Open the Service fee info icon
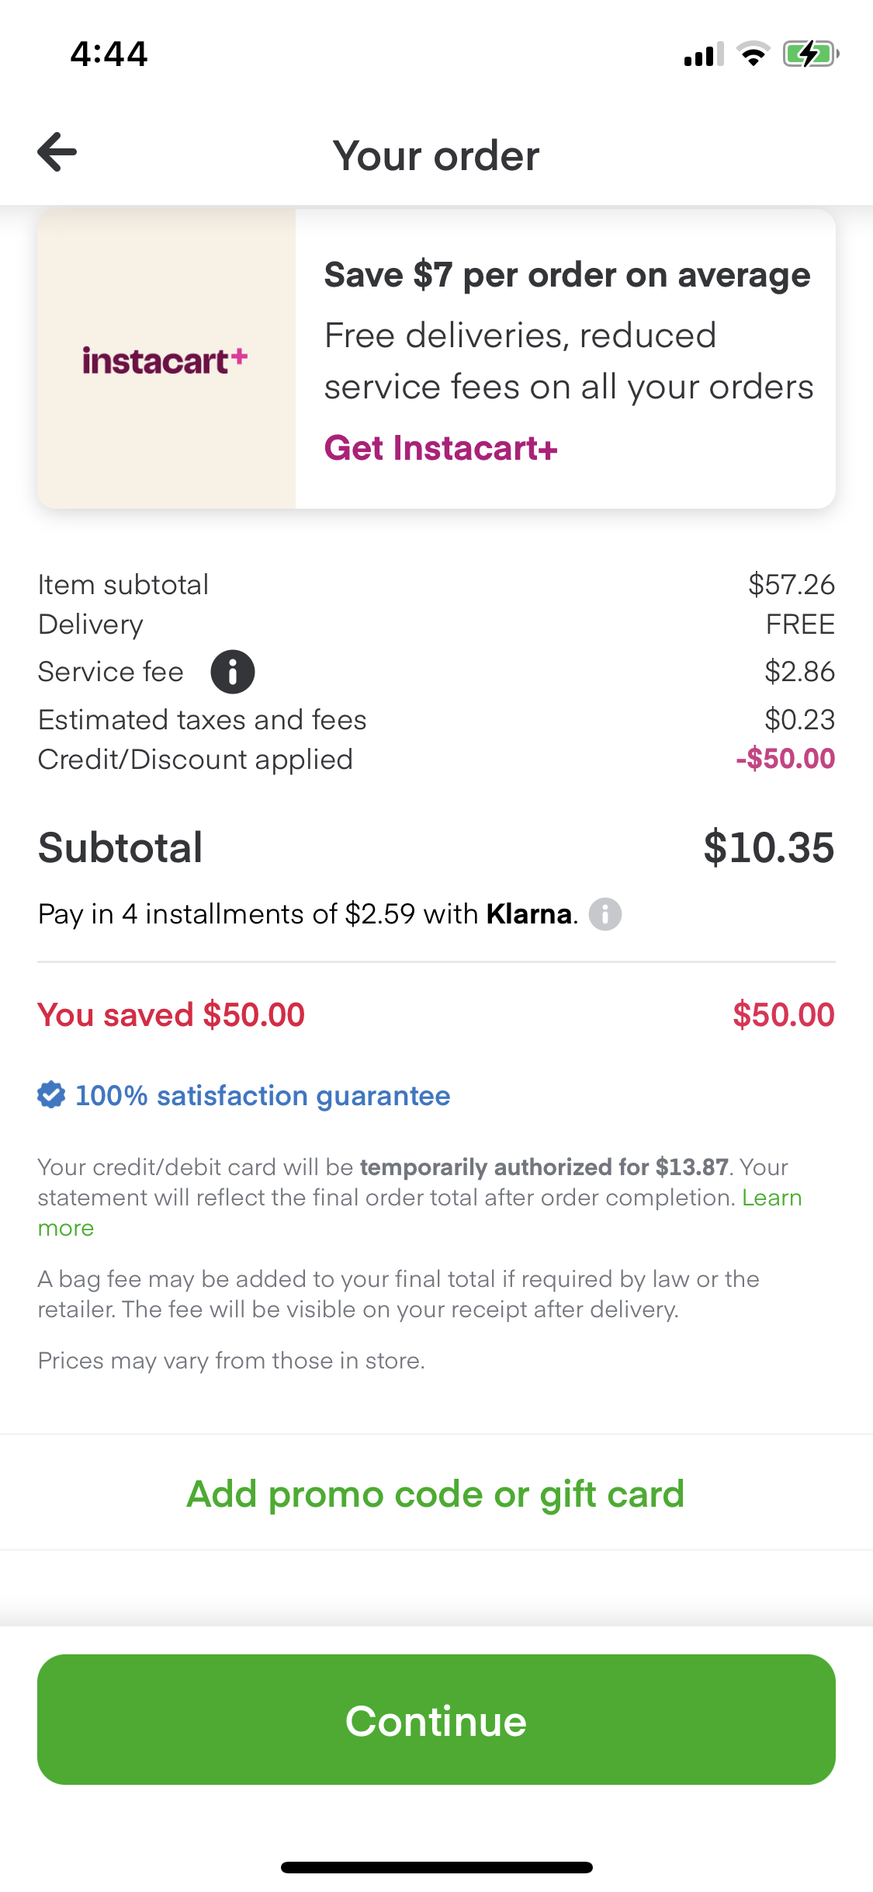The width and height of the screenshot is (873, 1892). [232, 672]
